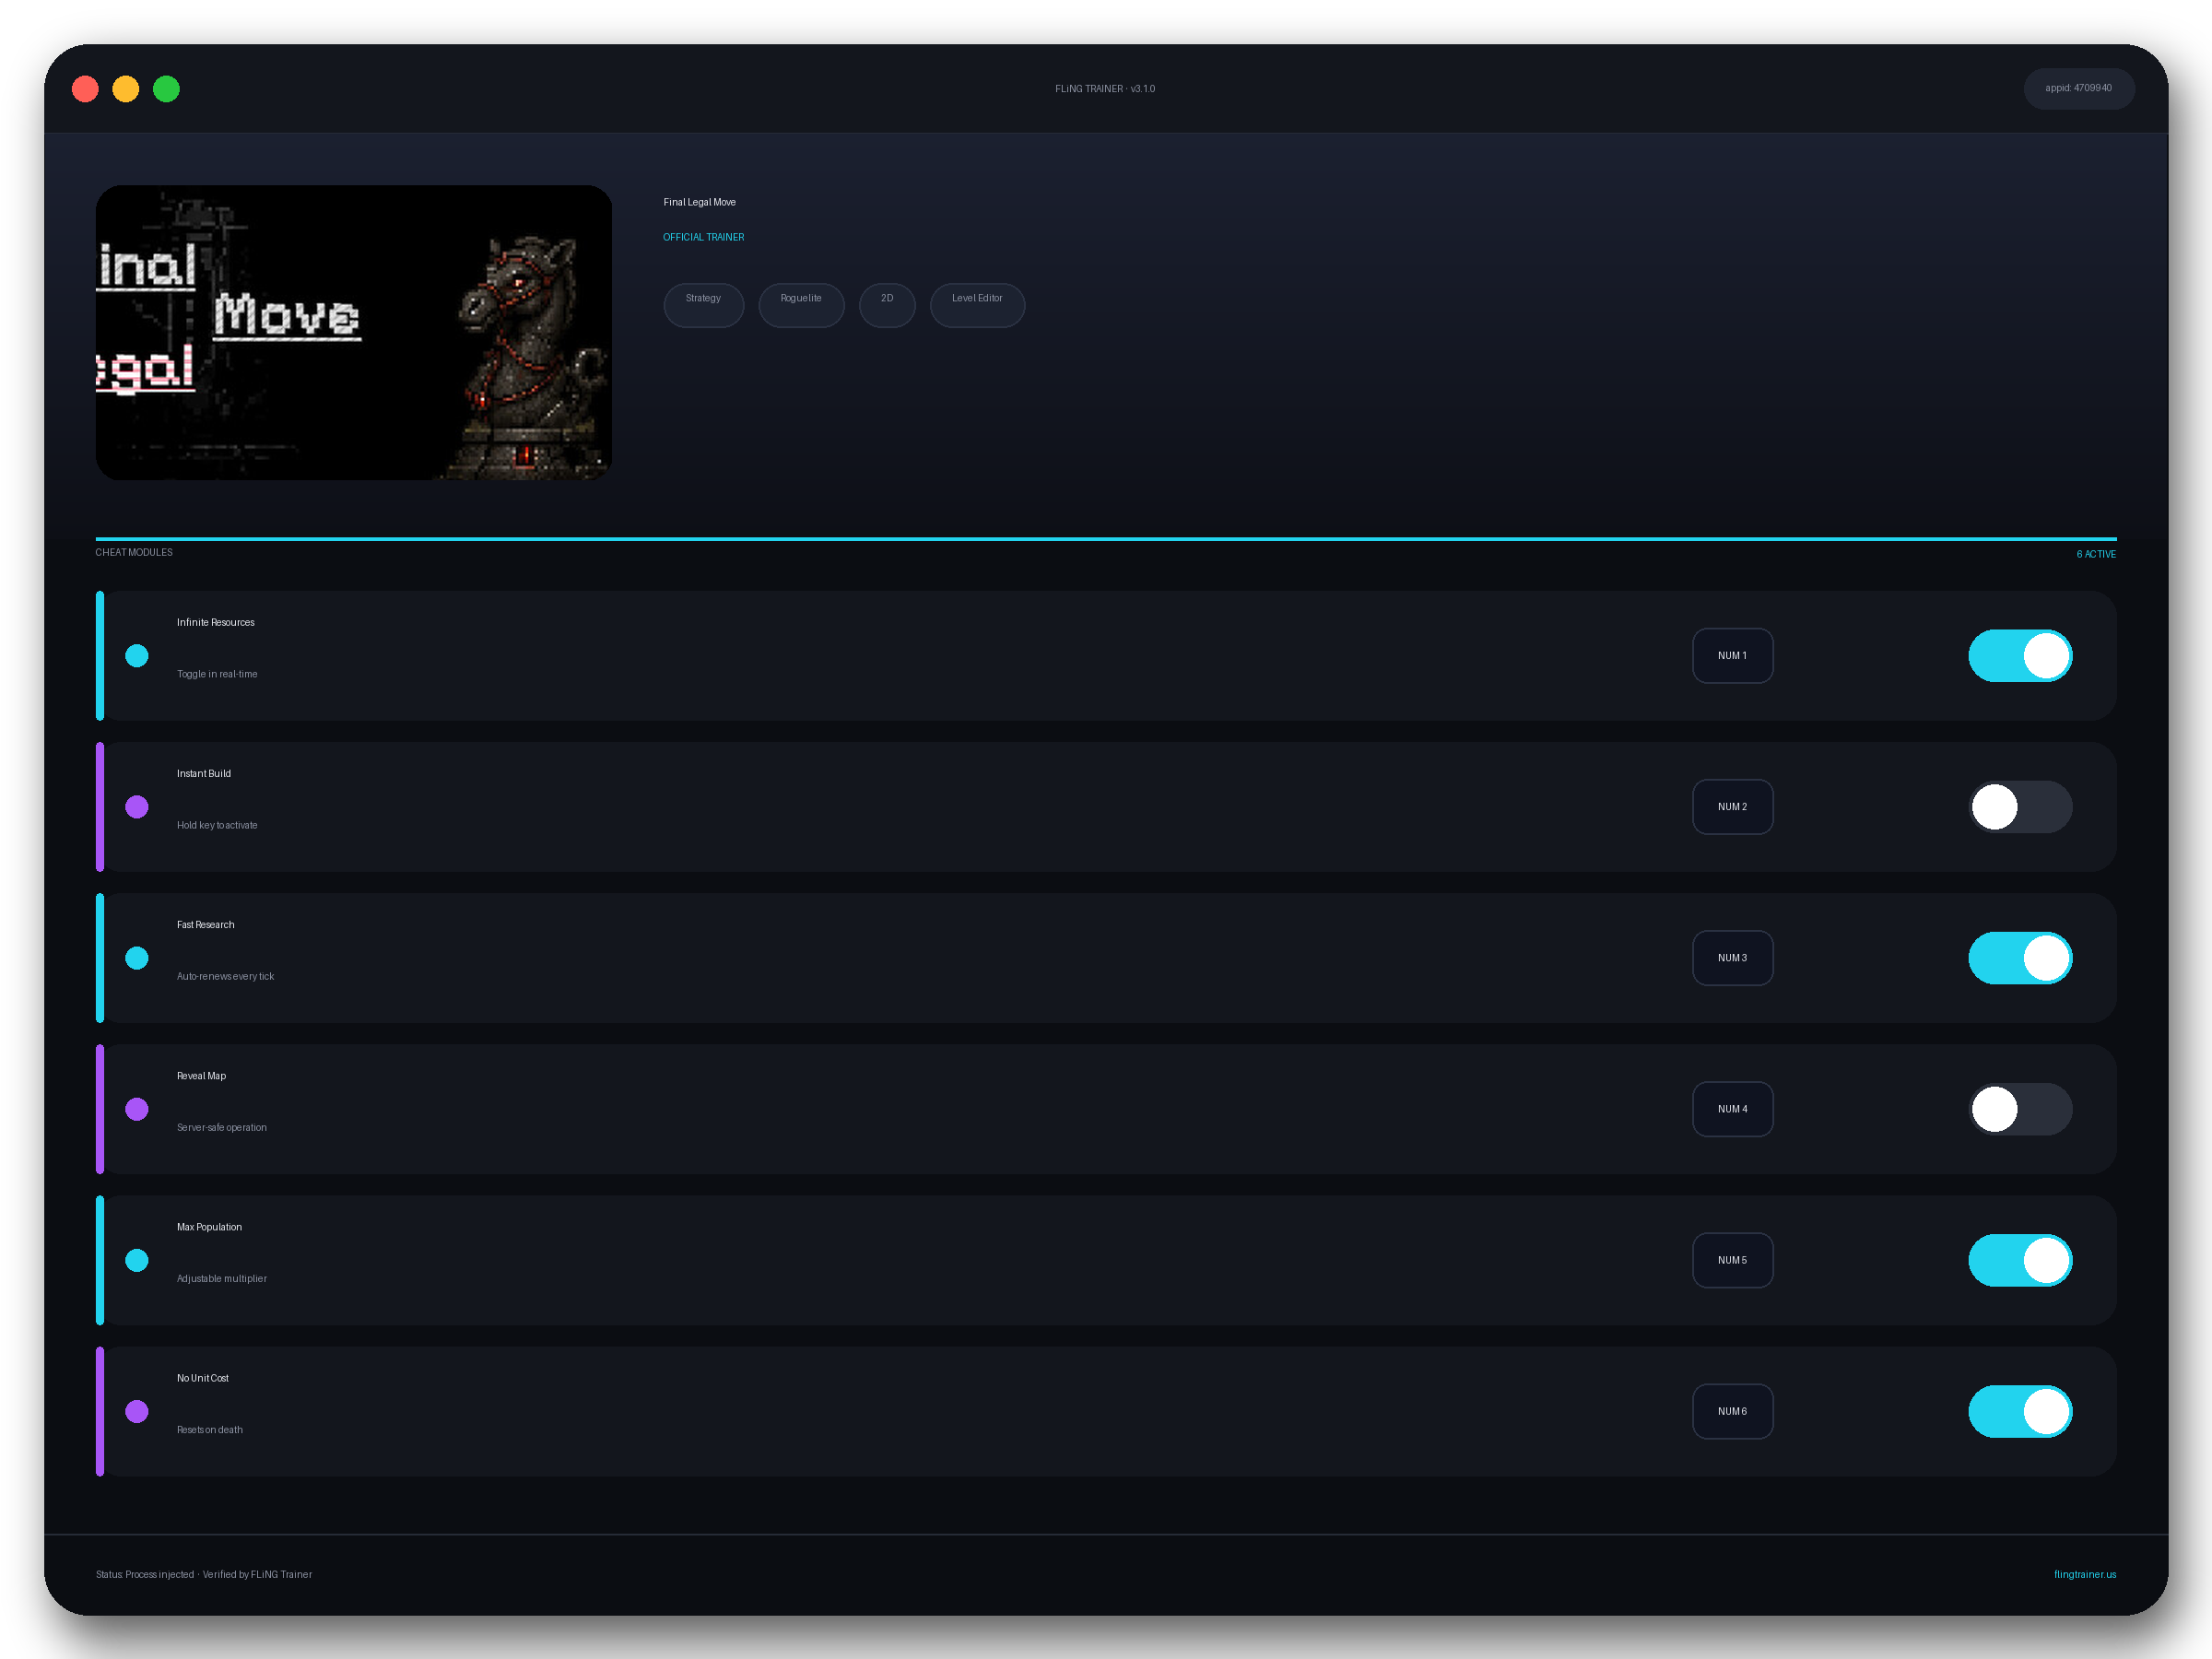The width and height of the screenshot is (2212, 1659).
Task: Click the appid 4709940 badge
Action: (2078, 88)
